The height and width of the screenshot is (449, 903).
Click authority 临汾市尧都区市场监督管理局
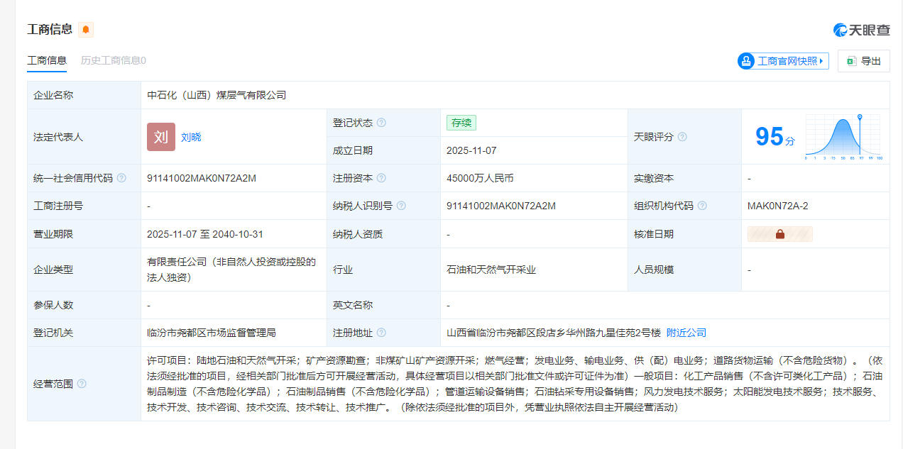212,333
